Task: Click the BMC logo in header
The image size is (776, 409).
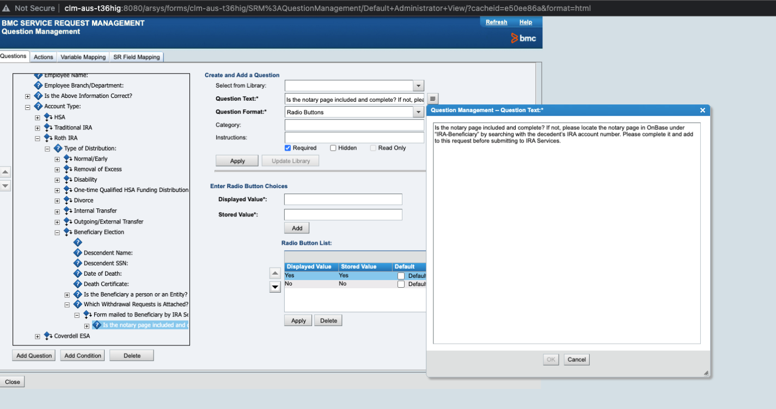Action: (x=523, y=38)
